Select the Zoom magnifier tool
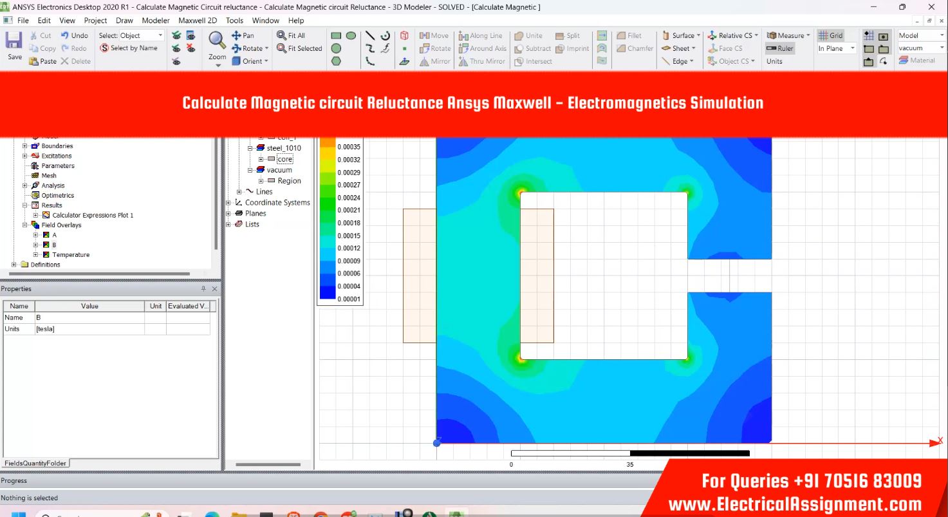This screenshot has height=517, width=948. pyautogui.click(x=218, y=41)
